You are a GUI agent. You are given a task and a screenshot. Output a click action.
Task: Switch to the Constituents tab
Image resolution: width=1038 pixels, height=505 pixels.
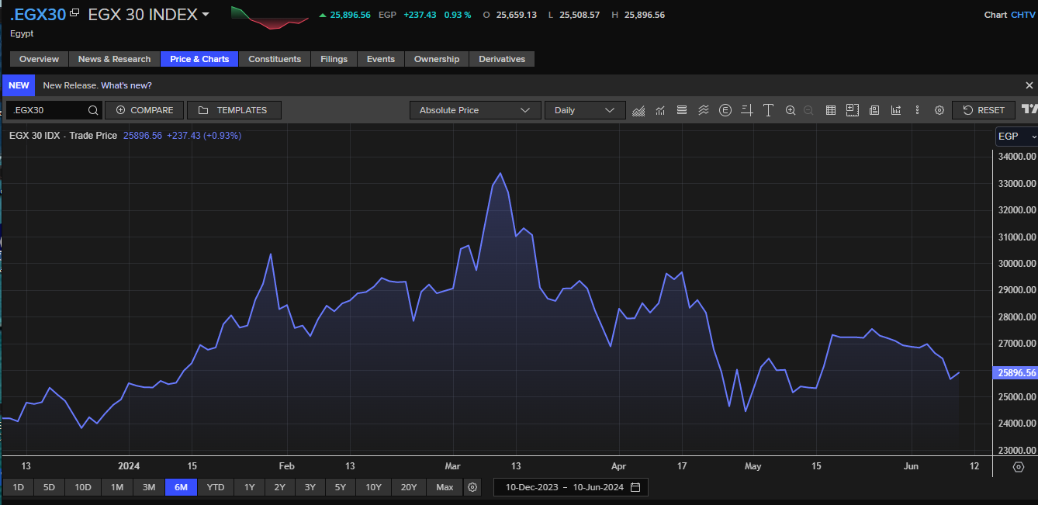point(275,59)
